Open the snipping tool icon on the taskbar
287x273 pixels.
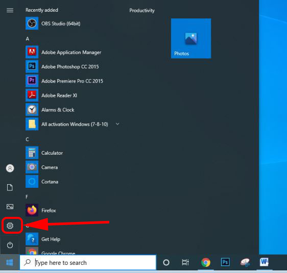pos(245,263)
